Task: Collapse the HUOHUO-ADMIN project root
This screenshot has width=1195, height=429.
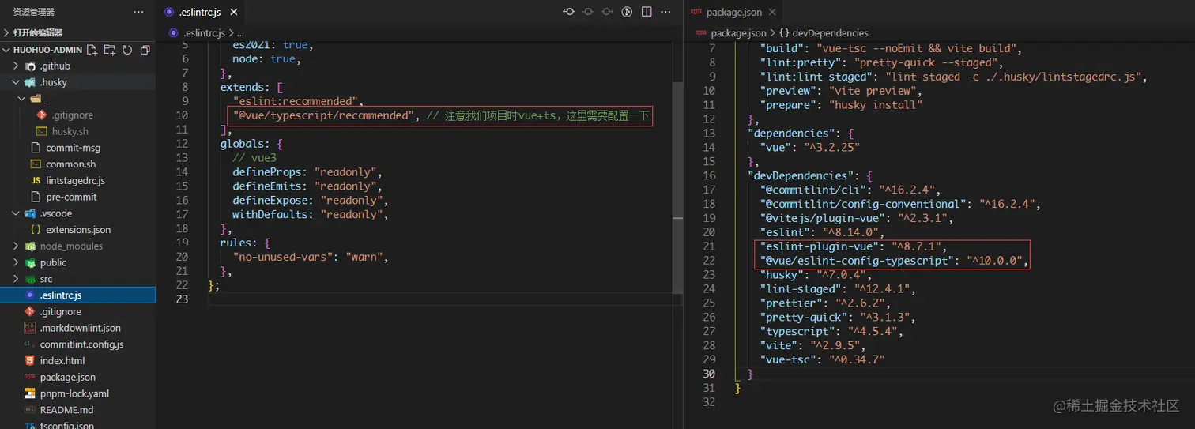Action: point(8,50)
